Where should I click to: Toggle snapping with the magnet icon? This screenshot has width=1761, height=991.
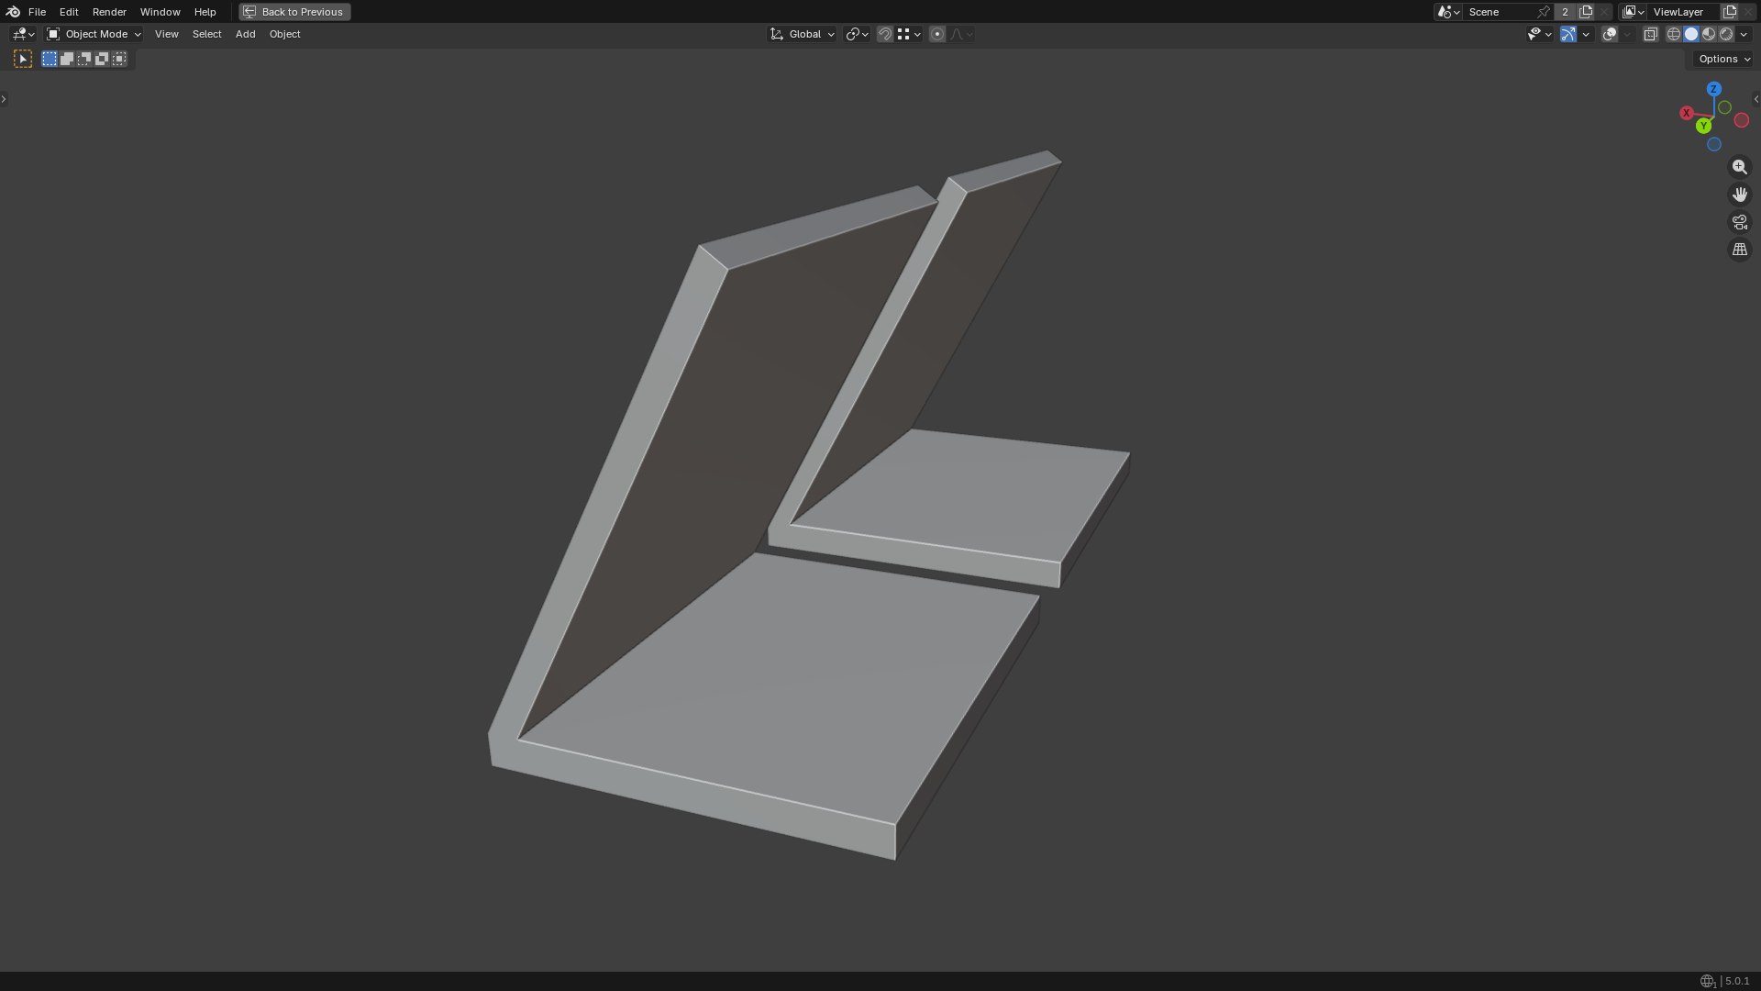pos(885,34)
